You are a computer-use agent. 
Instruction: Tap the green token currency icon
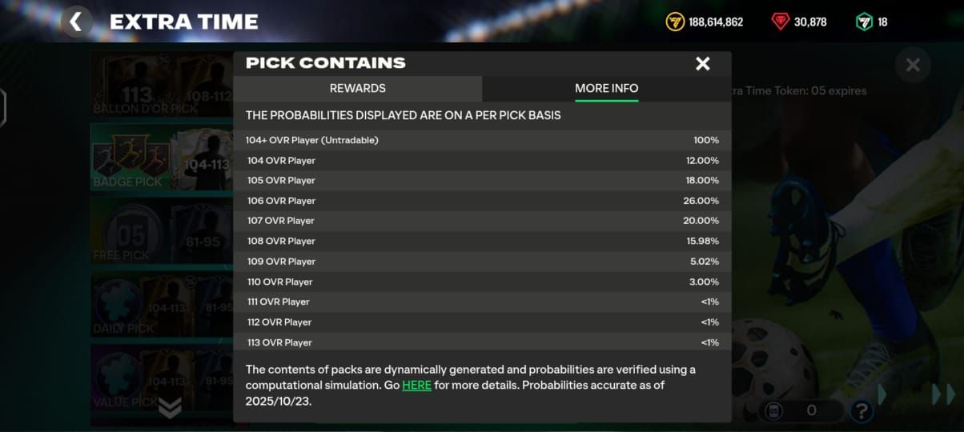pos(864,22)
